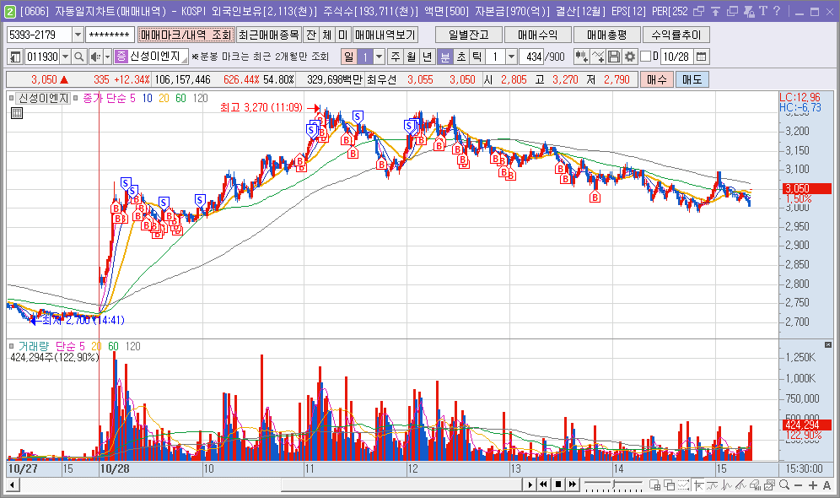
Task: Toggle the D checkbox next to date
Action: pos(645,57)
